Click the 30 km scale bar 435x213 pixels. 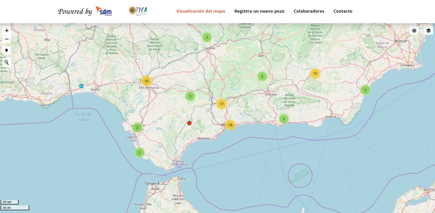(9, 202)
